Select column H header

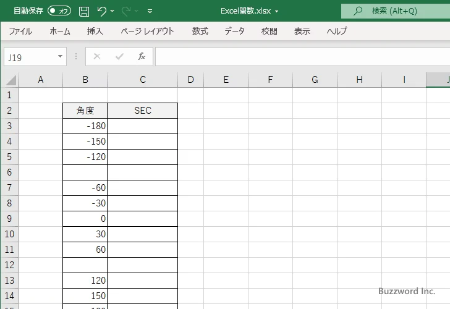359,80
